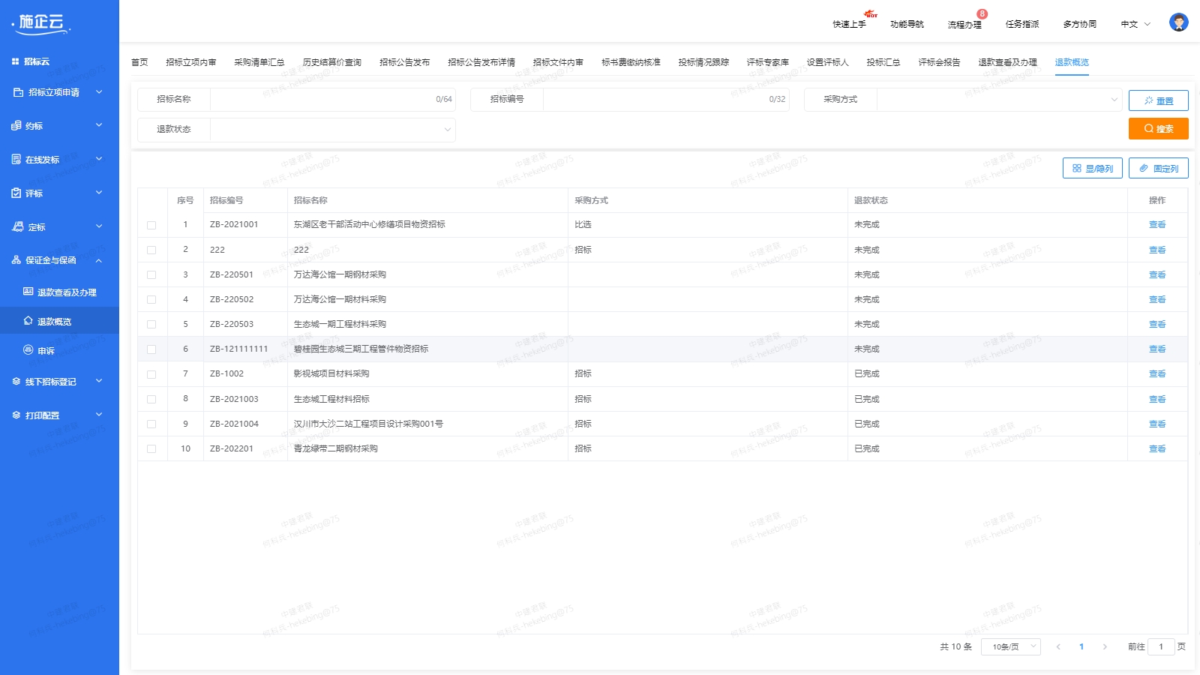Viewport: 1200px width, 675px height.
Task: Select the checkbox for row ZB-220503
Action: [x=151, y=325]
